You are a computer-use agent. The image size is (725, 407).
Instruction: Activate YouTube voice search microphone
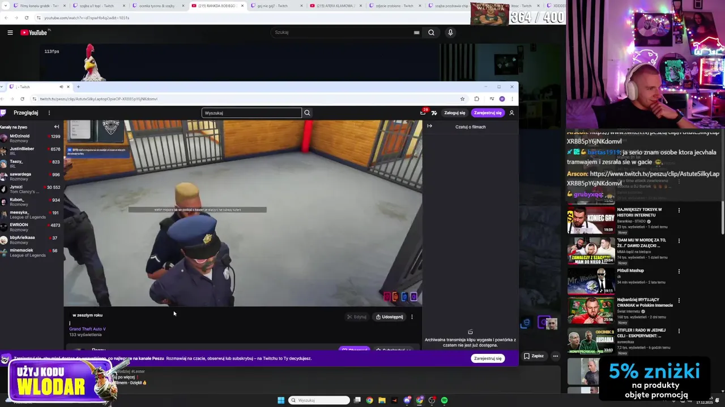(450, 33)
